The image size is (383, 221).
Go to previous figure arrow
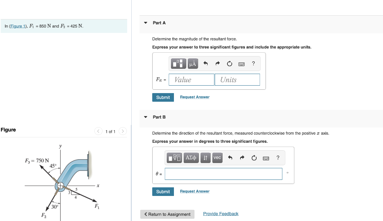98,131
